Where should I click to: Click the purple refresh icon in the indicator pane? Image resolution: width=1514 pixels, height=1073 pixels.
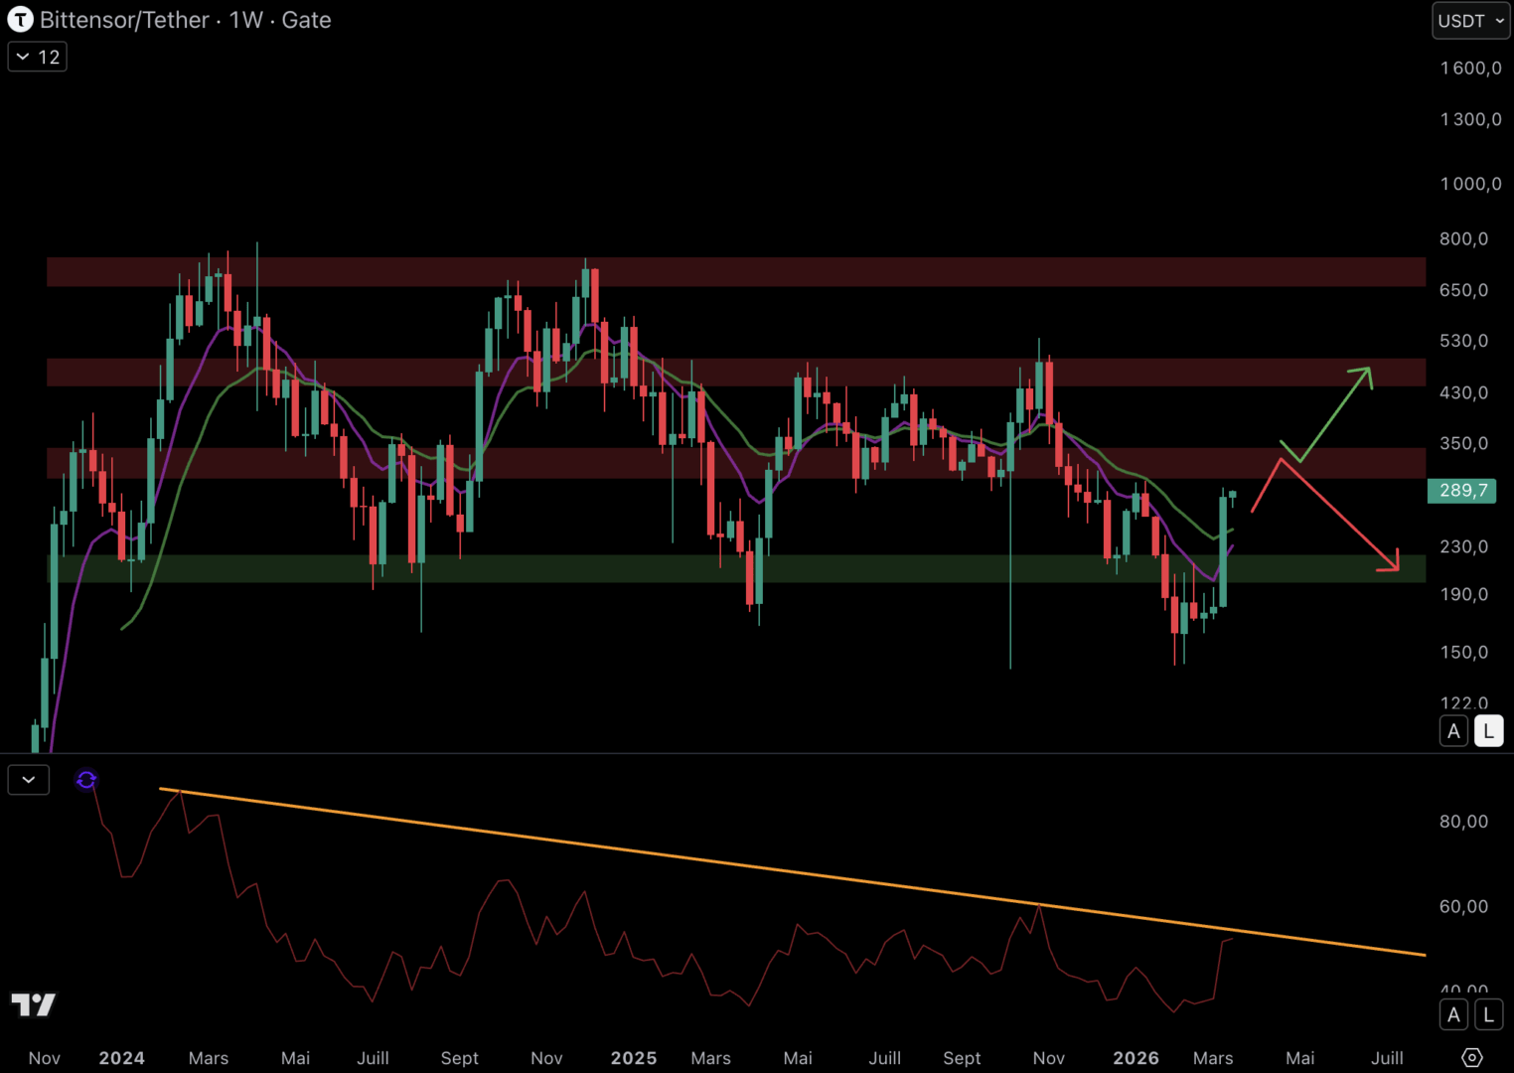[x=86, y=780]
